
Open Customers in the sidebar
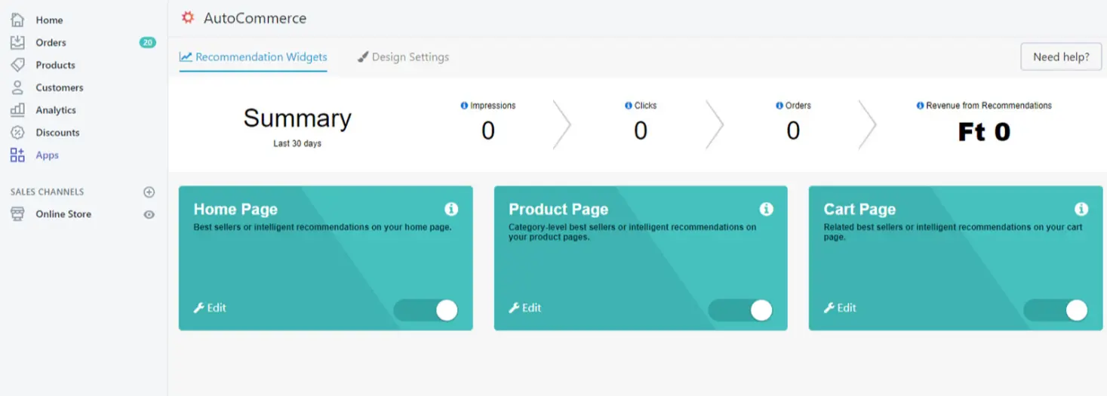pos(59,87)
